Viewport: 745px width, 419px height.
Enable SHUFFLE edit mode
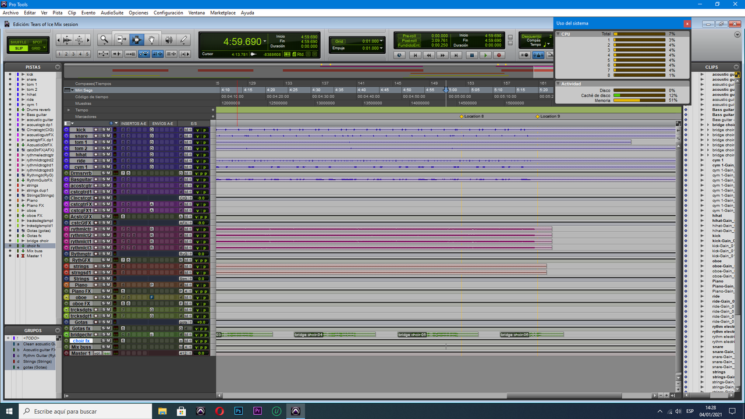pos(19,42)
